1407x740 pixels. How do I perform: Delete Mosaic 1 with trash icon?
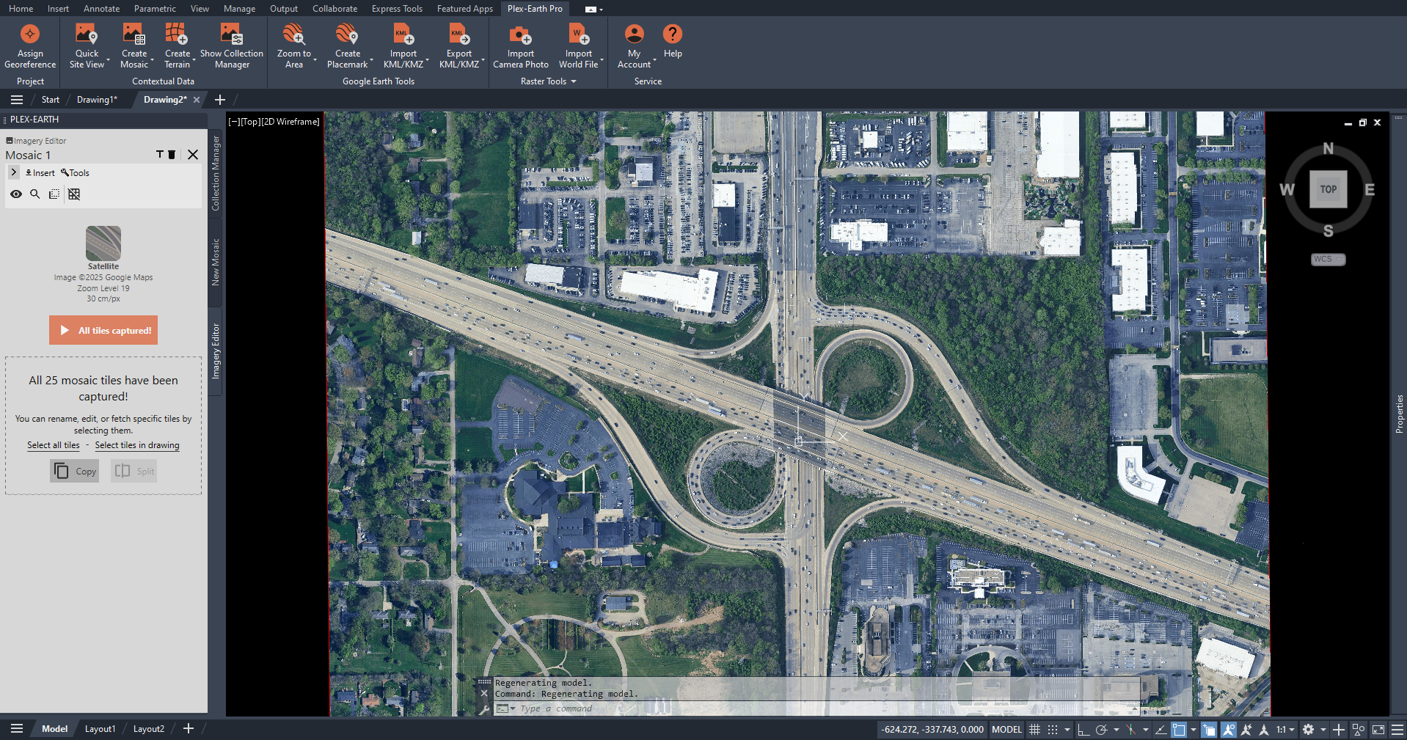point(172,155)
